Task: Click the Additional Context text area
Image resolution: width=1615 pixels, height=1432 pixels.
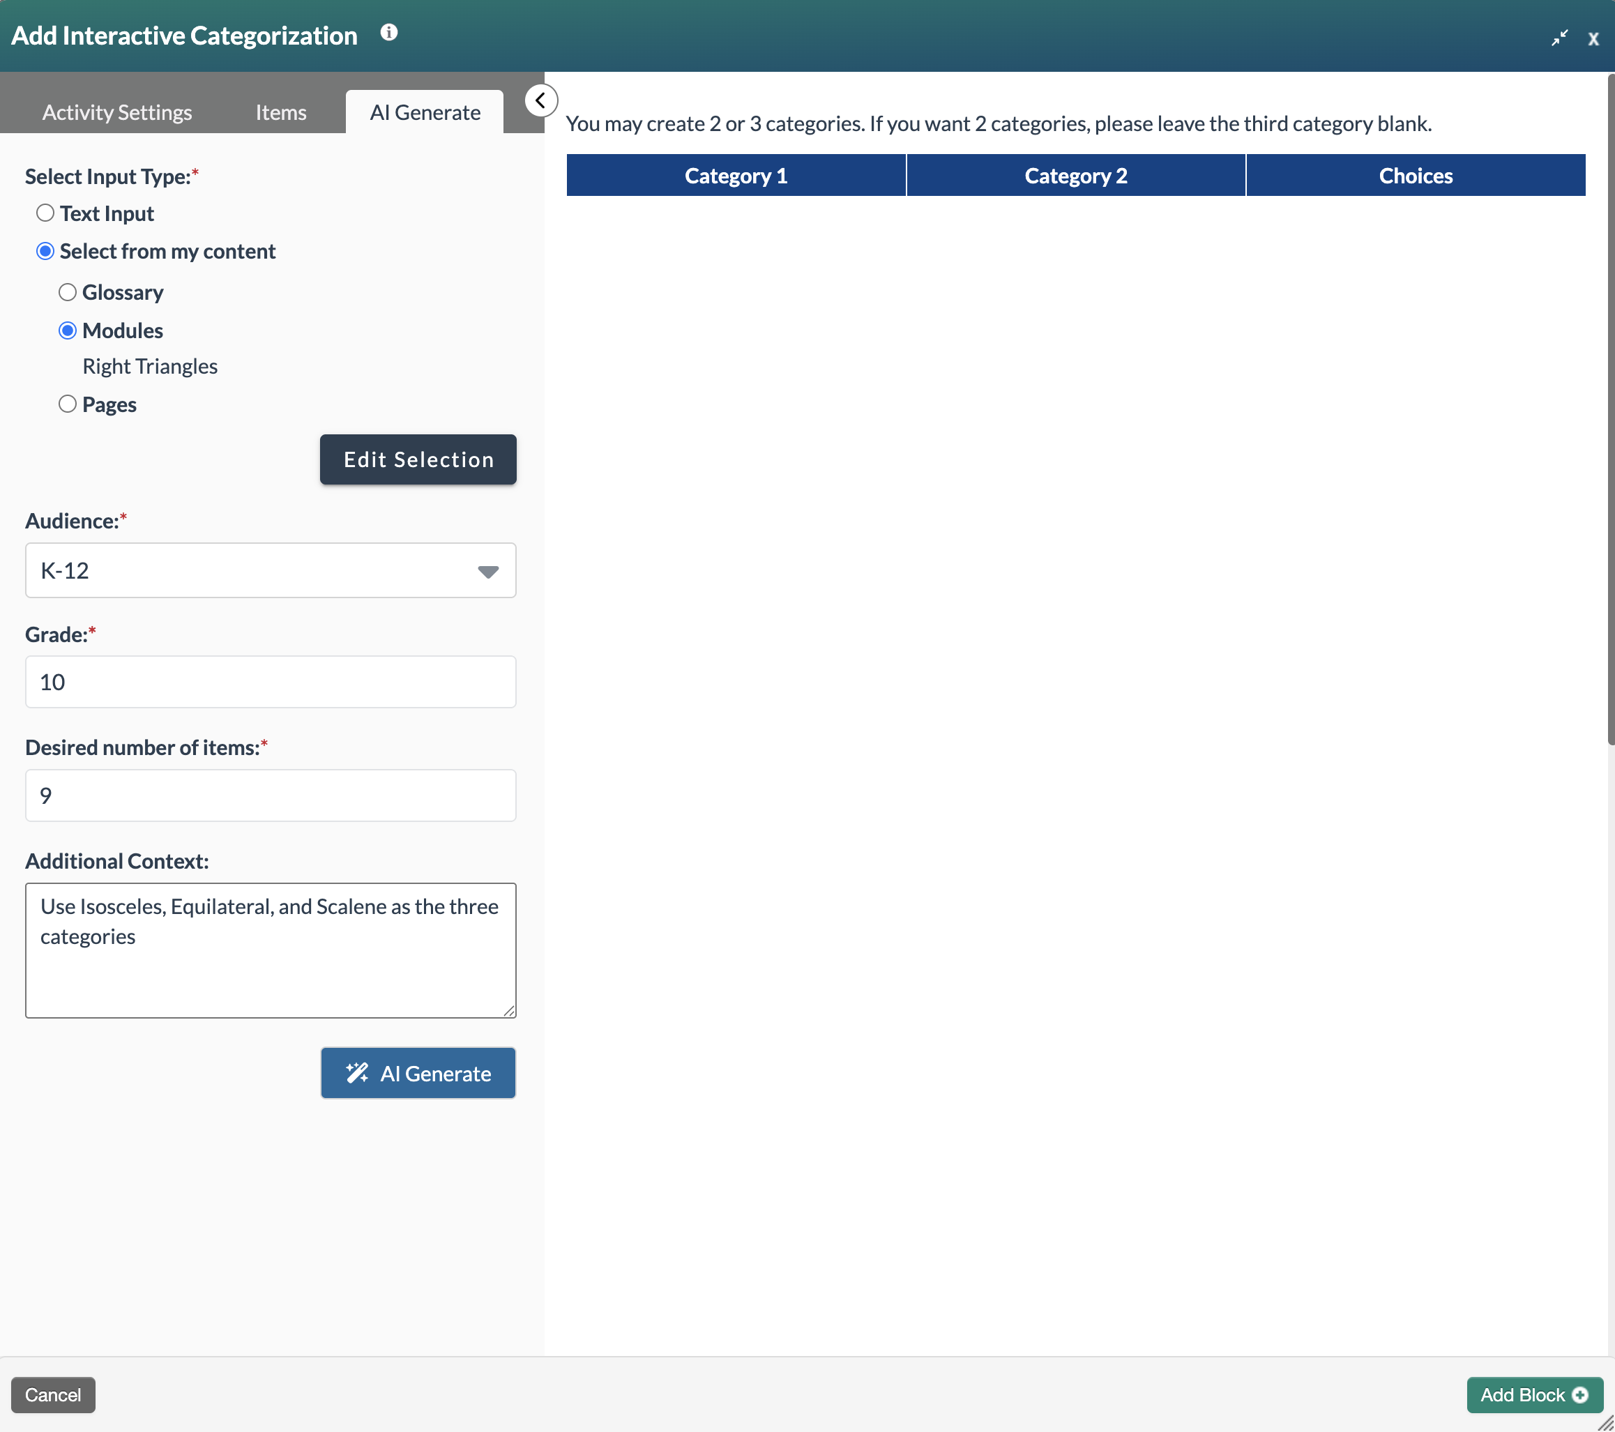Action: 271,948
